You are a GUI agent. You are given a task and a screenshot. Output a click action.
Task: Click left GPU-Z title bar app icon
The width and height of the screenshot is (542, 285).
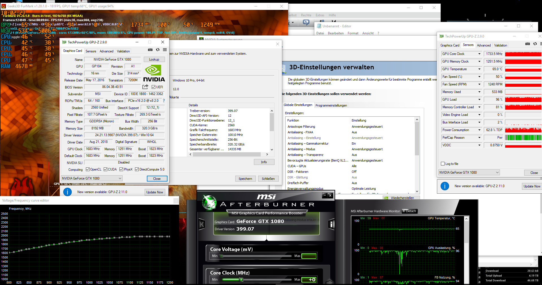(64, 42)
